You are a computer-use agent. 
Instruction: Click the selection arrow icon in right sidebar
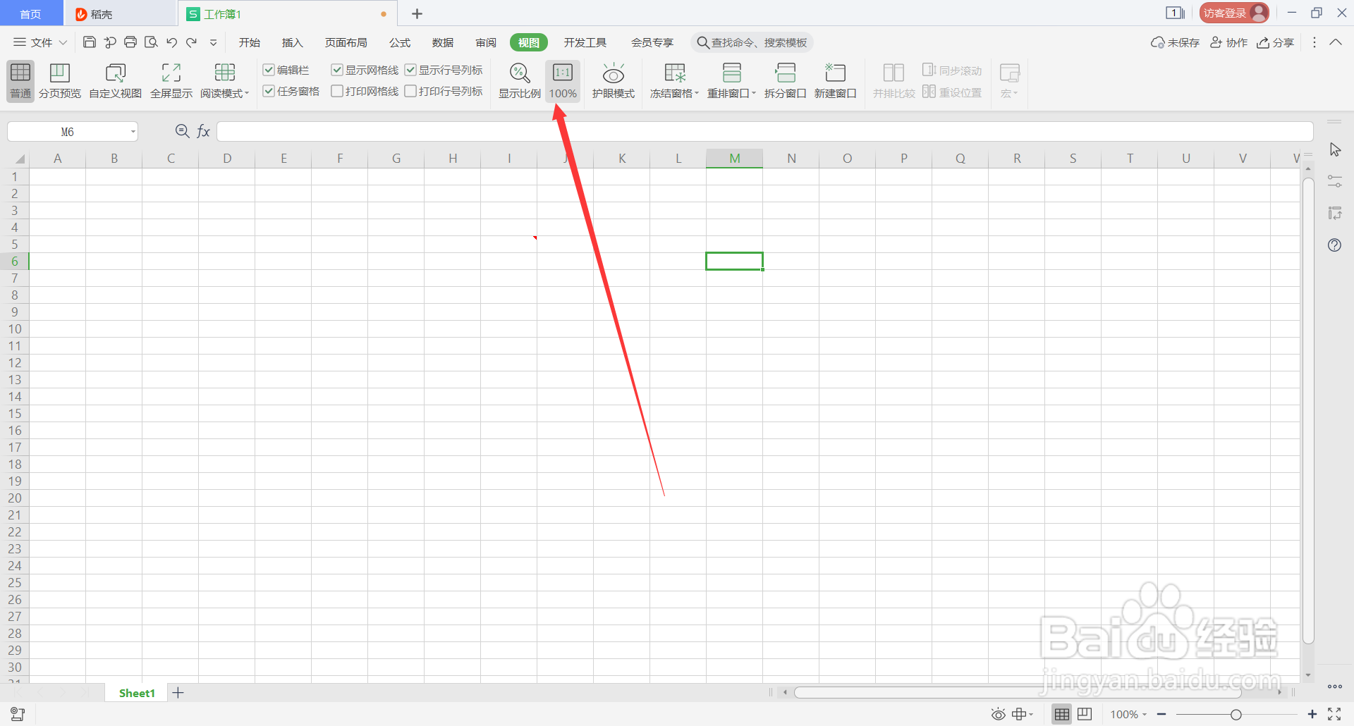(x=1335, y=149)
